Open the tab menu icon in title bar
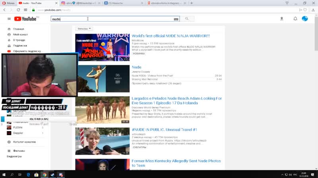Viewport: 318px width, 178px height. click(x=287, y=3)
